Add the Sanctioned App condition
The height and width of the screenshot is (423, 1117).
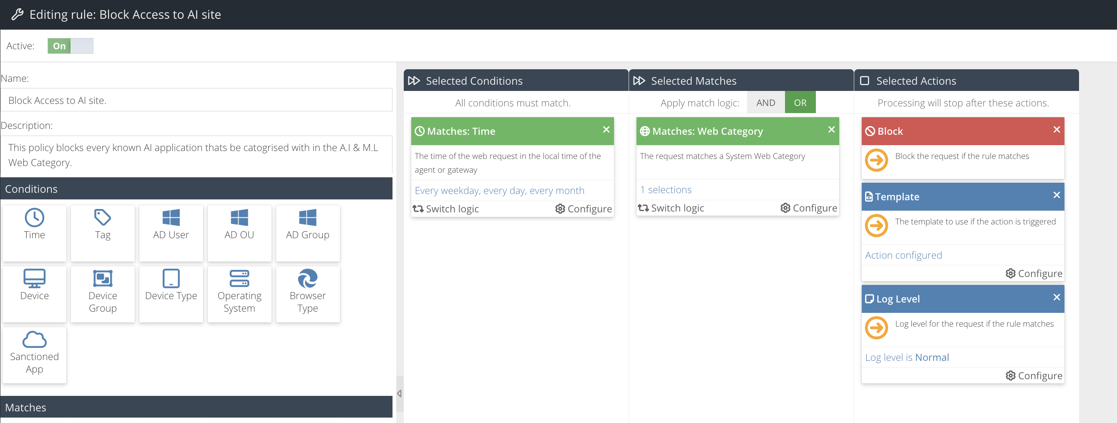click(x=34, y=355)
